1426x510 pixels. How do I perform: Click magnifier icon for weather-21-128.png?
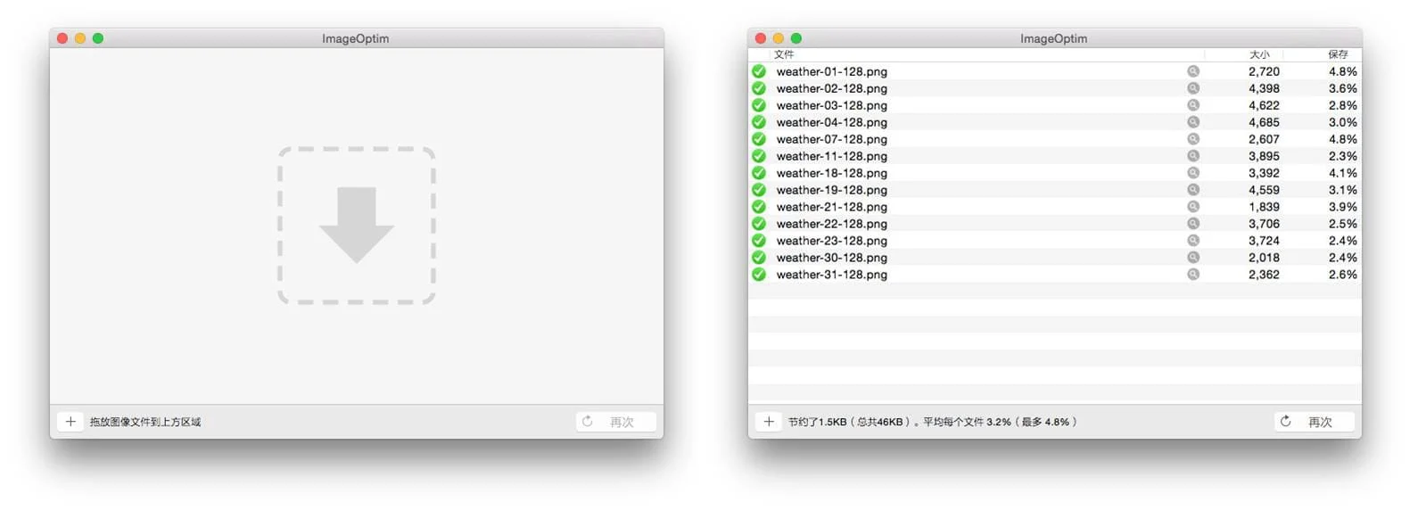point(1193,207)
